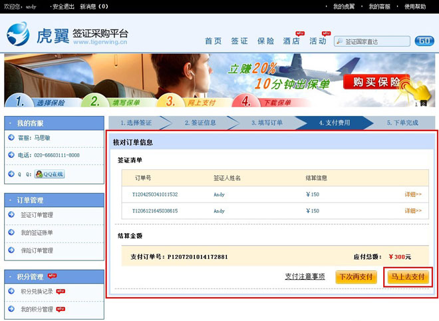Viewport: 439px width, 321px height.
Task: Click arrow icon next to 签证订单管理
Action: (x=11, y=214)
